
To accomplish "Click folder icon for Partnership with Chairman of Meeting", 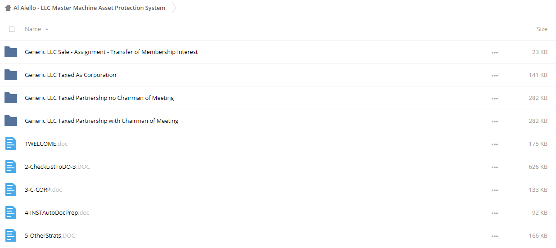I will (11, 121).
